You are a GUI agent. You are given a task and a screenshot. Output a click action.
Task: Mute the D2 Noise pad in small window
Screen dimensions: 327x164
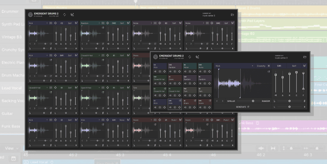185,72
